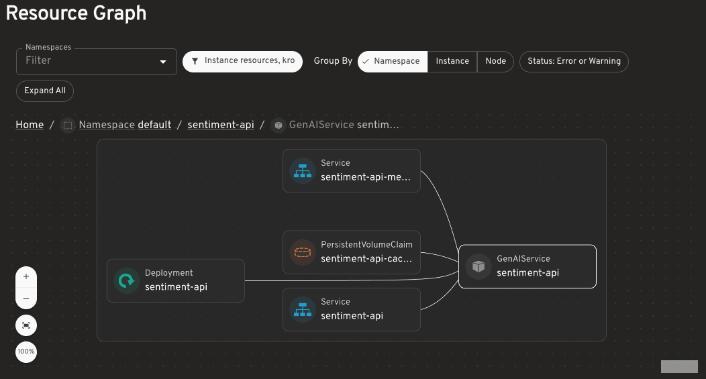Click the funnel icon in the filter chip
The image size is (706, 379).
coord(195,61)
